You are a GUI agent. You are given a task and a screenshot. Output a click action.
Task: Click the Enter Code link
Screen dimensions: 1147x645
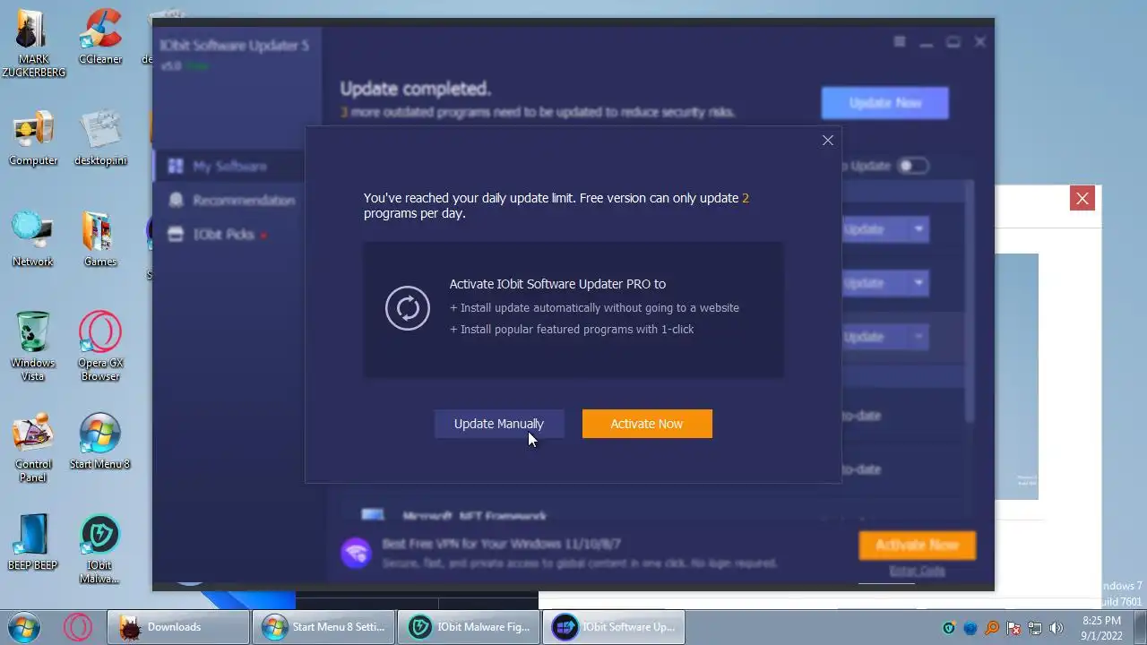917,571
